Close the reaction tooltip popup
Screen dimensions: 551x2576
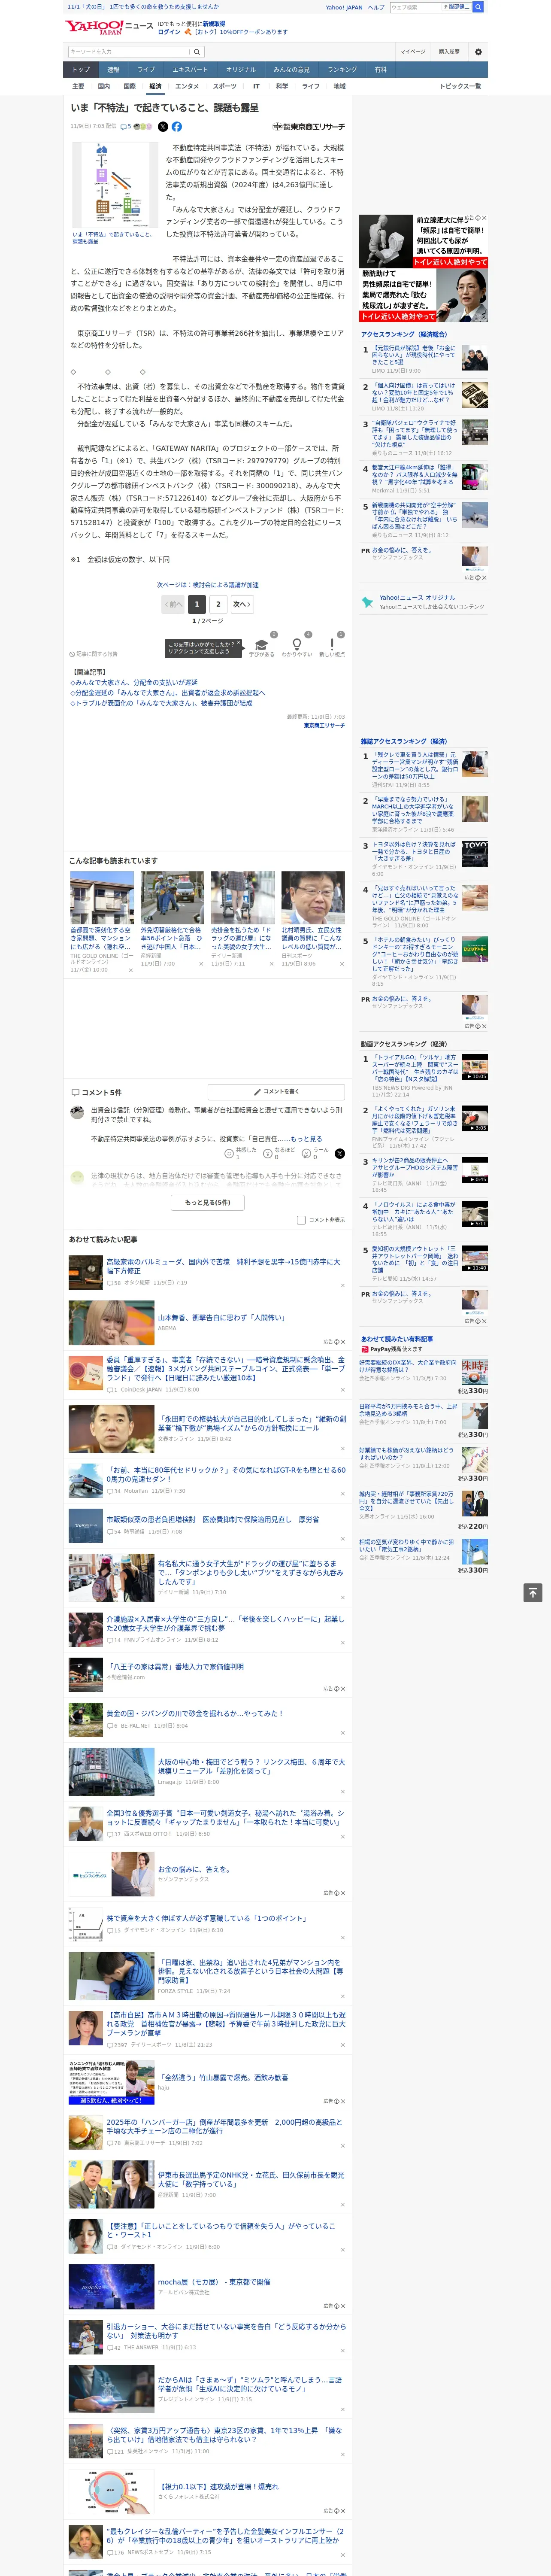click(238, 644)
